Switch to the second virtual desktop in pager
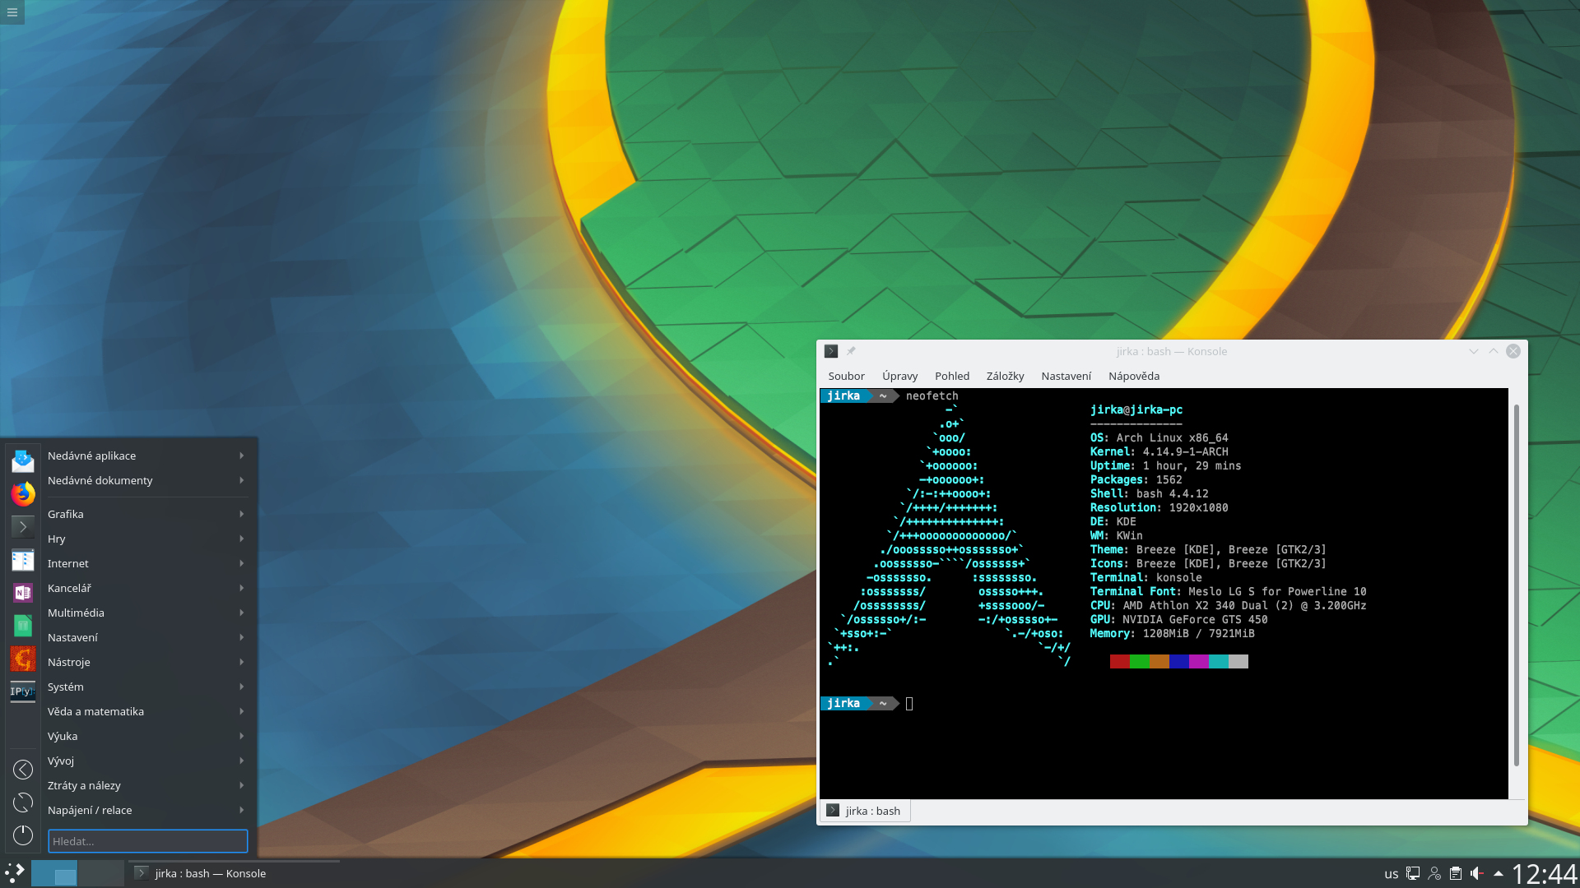This screenshot has height=888, width=1580. tap(101, 873)
